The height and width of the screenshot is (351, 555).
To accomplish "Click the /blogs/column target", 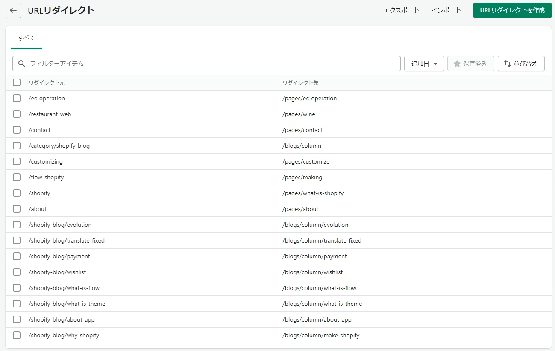I will click(x=302, y=146).
